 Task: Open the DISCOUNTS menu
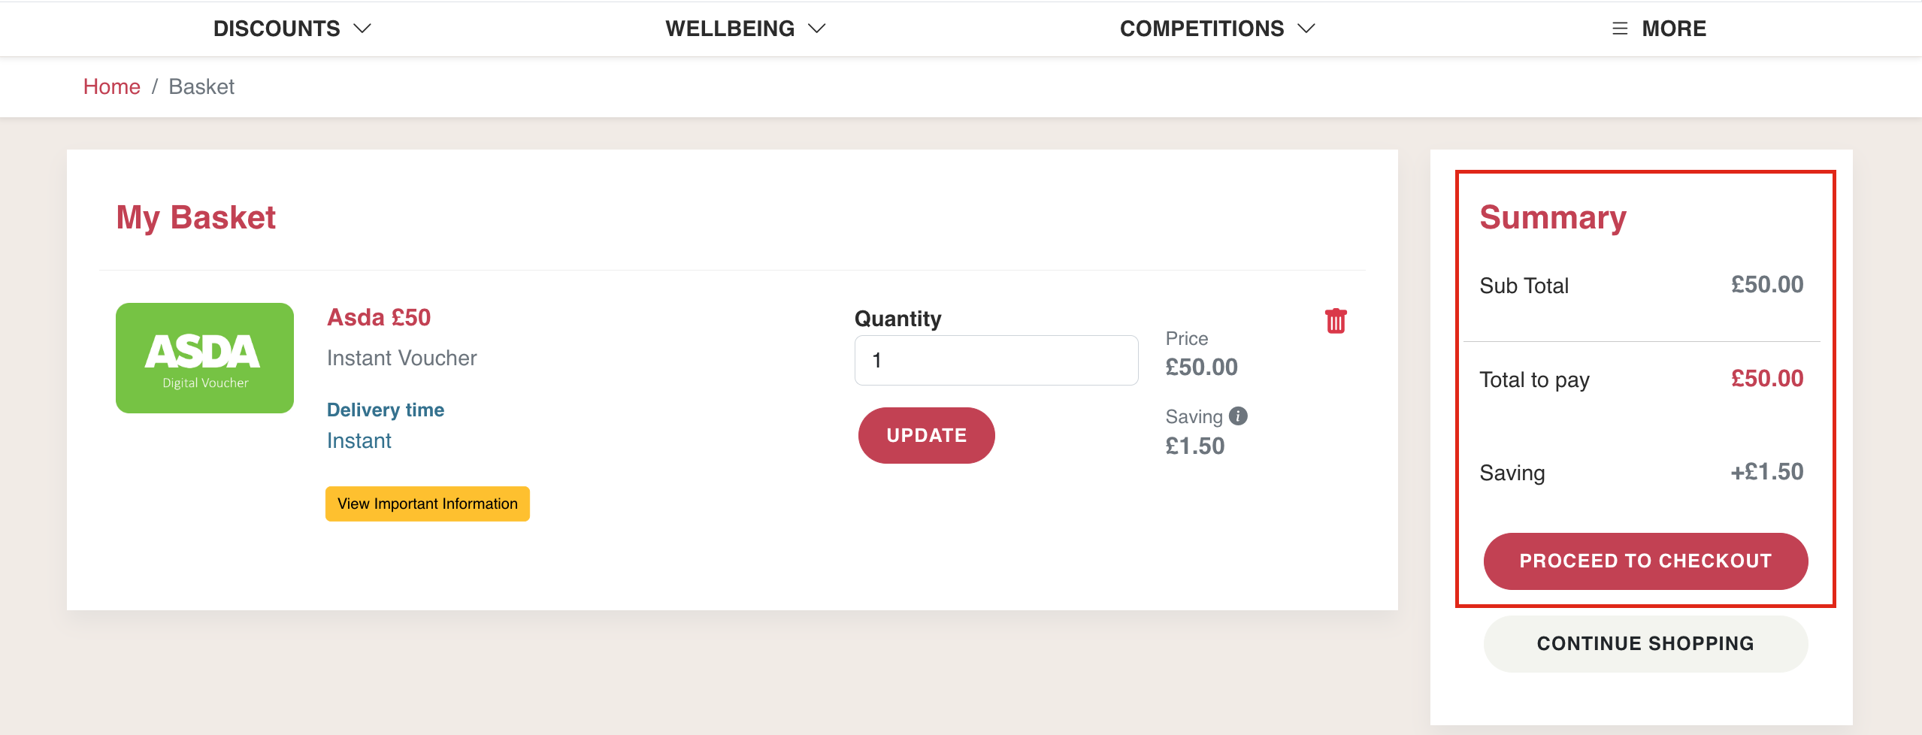(292, 29)
